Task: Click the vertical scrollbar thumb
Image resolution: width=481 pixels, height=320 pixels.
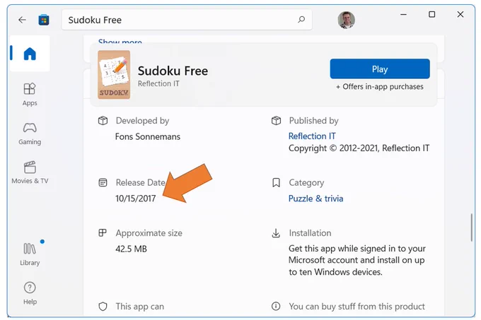Action: click(472, 227)
